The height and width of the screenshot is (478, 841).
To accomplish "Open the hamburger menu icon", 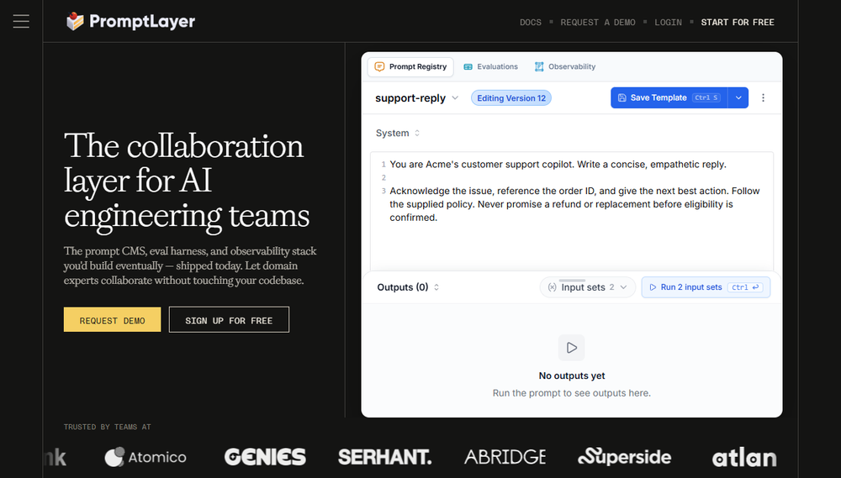I will point(21,22).
